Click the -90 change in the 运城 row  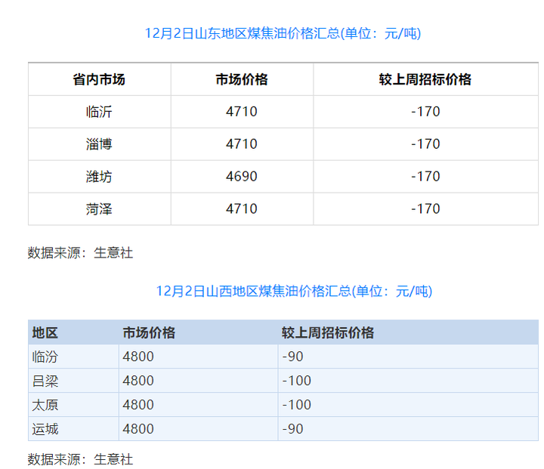point(293,429)
